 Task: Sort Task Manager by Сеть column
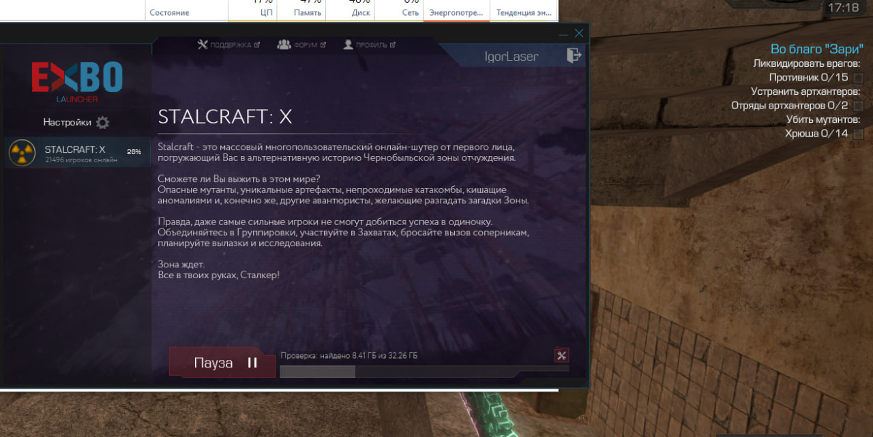[x=411, y=12]
